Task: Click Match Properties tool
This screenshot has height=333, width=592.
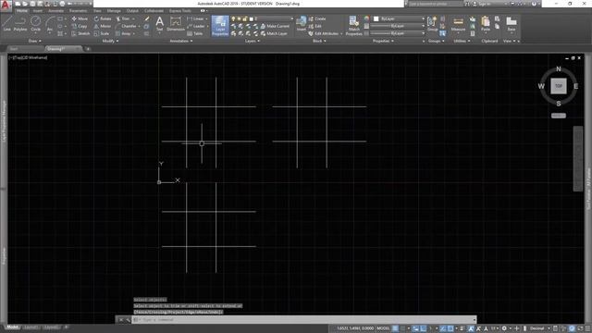Action: coord(353,26)
